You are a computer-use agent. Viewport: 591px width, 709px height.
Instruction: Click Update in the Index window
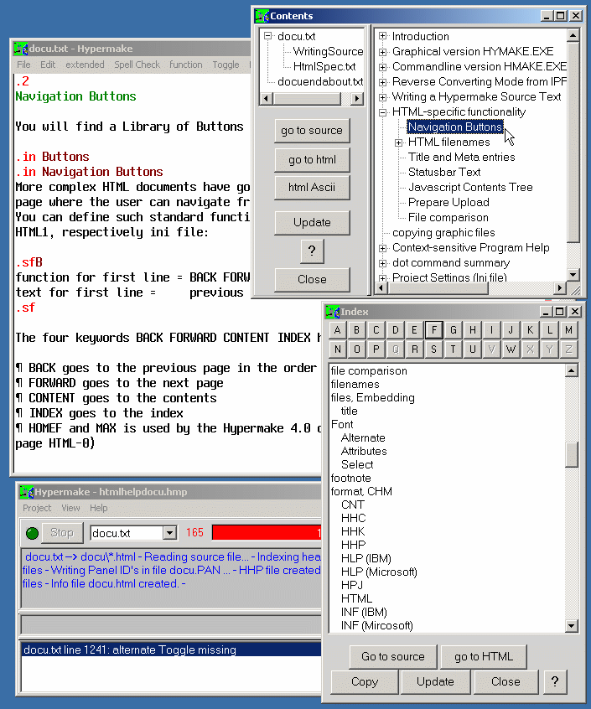tap(435, 682)
